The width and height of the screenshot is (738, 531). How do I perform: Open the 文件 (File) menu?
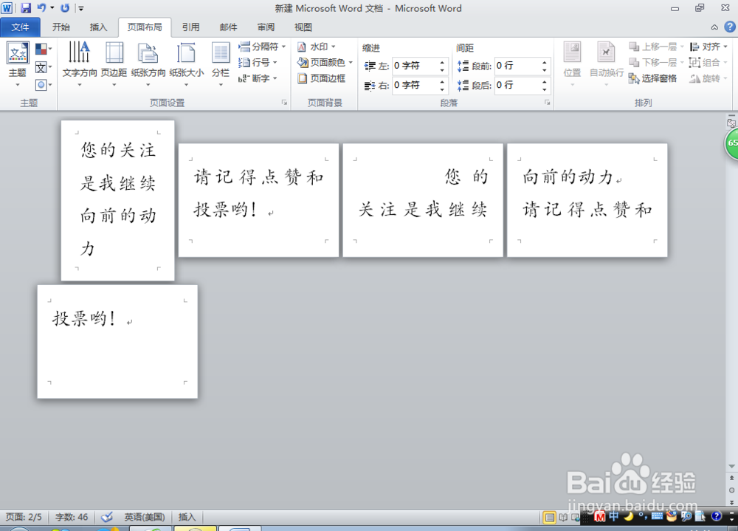click(20, 27)
